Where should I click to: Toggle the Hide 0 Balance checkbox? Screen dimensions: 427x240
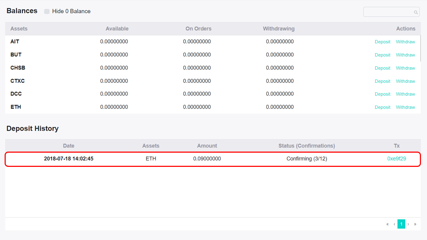[47, 11]
